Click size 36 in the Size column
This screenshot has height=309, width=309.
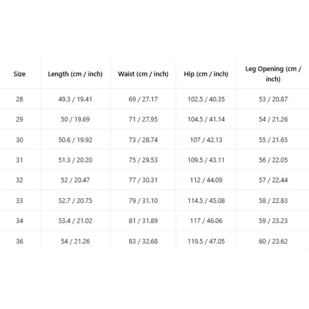click(19, 241)
